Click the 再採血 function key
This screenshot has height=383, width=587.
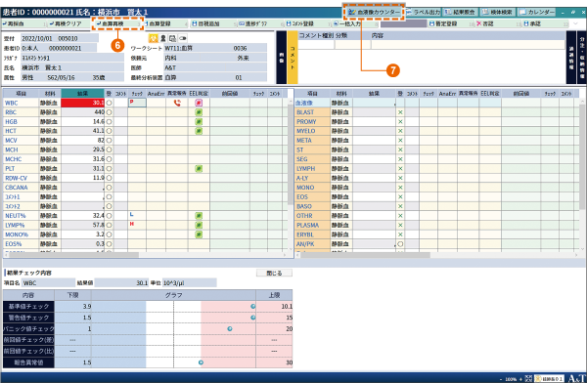coord(23,23)
